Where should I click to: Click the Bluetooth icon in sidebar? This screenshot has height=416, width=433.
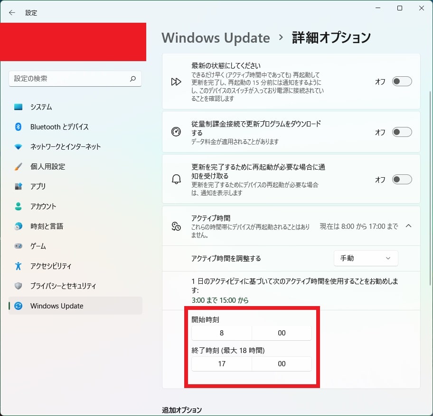(x=18, y=127)
